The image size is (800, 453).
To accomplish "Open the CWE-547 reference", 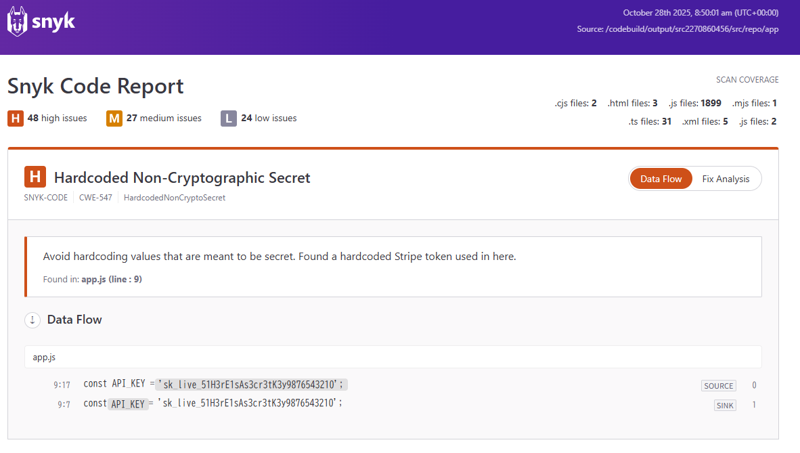I will click(x=95, y=197).
